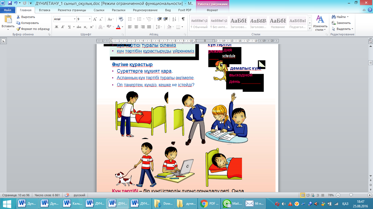Sort text with the A-Я sort icon

click(x=174, y=19)
